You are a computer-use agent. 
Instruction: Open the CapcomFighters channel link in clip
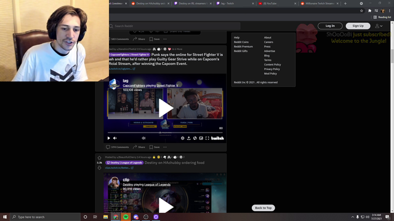(134, 85)
